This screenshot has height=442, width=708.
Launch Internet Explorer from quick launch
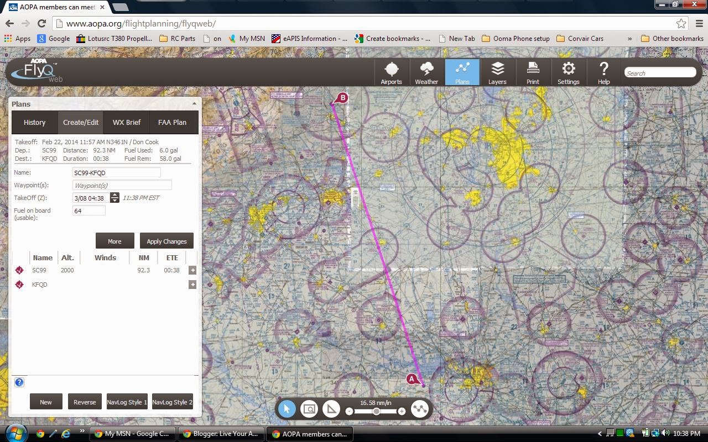click(x=66, y=434)
